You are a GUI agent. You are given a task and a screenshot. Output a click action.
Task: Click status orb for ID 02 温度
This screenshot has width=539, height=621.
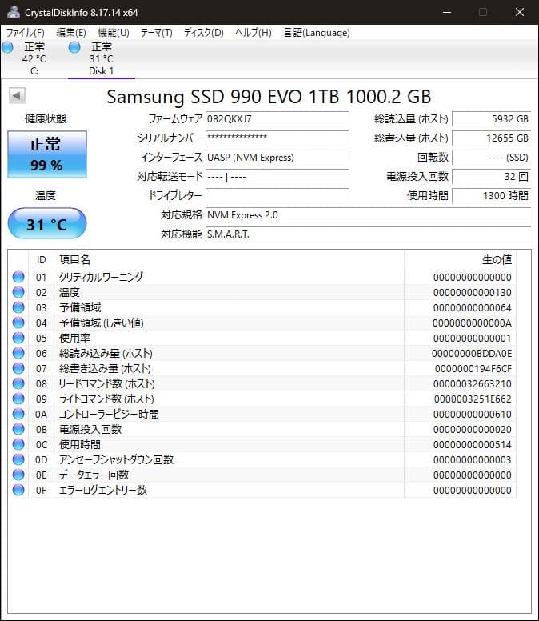click(x=18, y=292)
